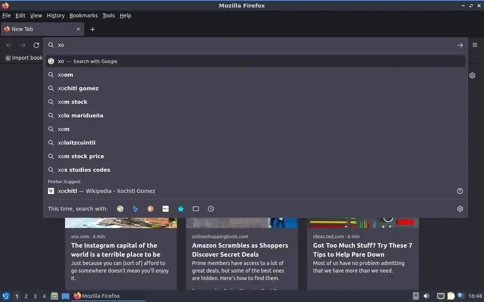Click the ideas.ted.com article thumbnail image
Image resolution: width=484 pixels, height=302 pixels.
[x=363, y=223]
